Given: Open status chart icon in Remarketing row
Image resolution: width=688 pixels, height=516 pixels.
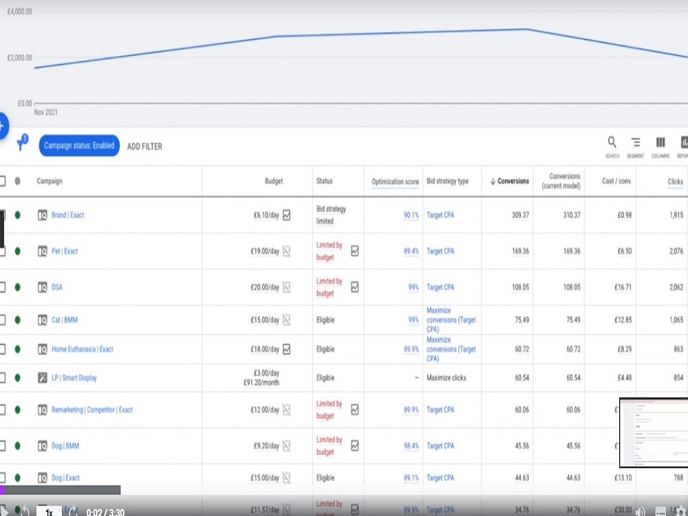Looking at the screenshot, I should 354,410.
